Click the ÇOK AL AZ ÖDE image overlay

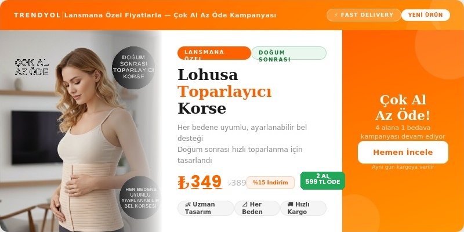point(32,67)
